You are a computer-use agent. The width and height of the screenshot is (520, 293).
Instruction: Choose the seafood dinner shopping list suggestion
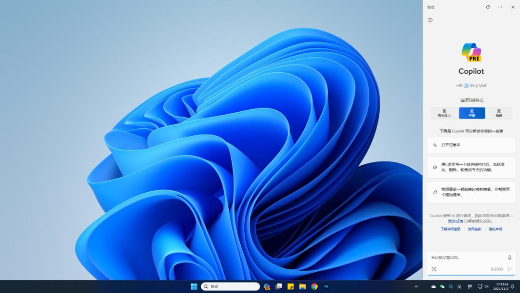coord(471,192)
